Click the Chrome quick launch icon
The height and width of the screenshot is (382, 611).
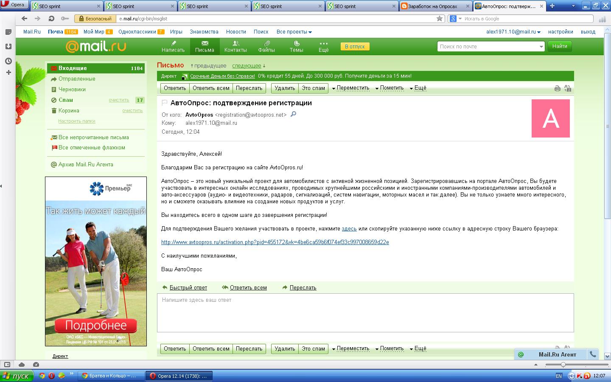pyautogui.click(x=42, y=376)
